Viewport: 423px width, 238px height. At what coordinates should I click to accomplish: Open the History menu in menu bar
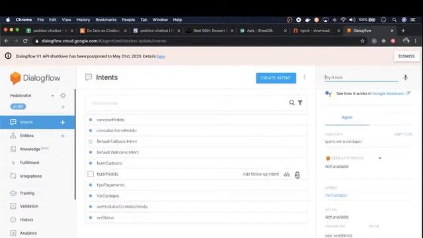(83, 20)
